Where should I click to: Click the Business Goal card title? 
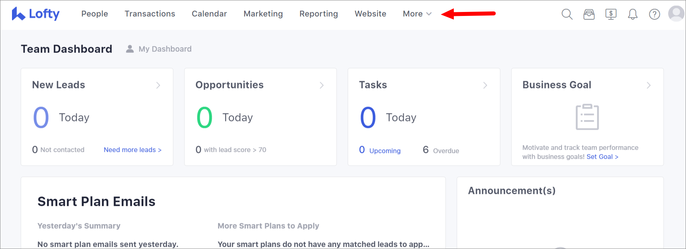click(x=557, y=85)
